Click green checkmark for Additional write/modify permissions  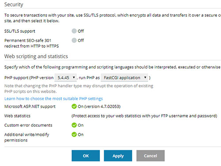[74, 135]
